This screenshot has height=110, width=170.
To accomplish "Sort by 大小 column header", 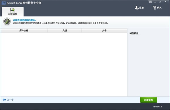I will (x=104, y=30).
